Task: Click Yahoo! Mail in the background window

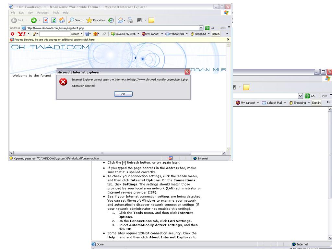Action: 272,103
